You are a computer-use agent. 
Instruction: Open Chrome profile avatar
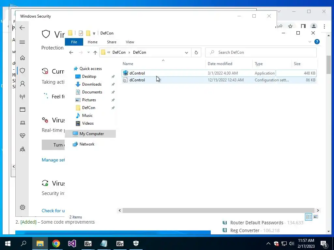(313, 26)
